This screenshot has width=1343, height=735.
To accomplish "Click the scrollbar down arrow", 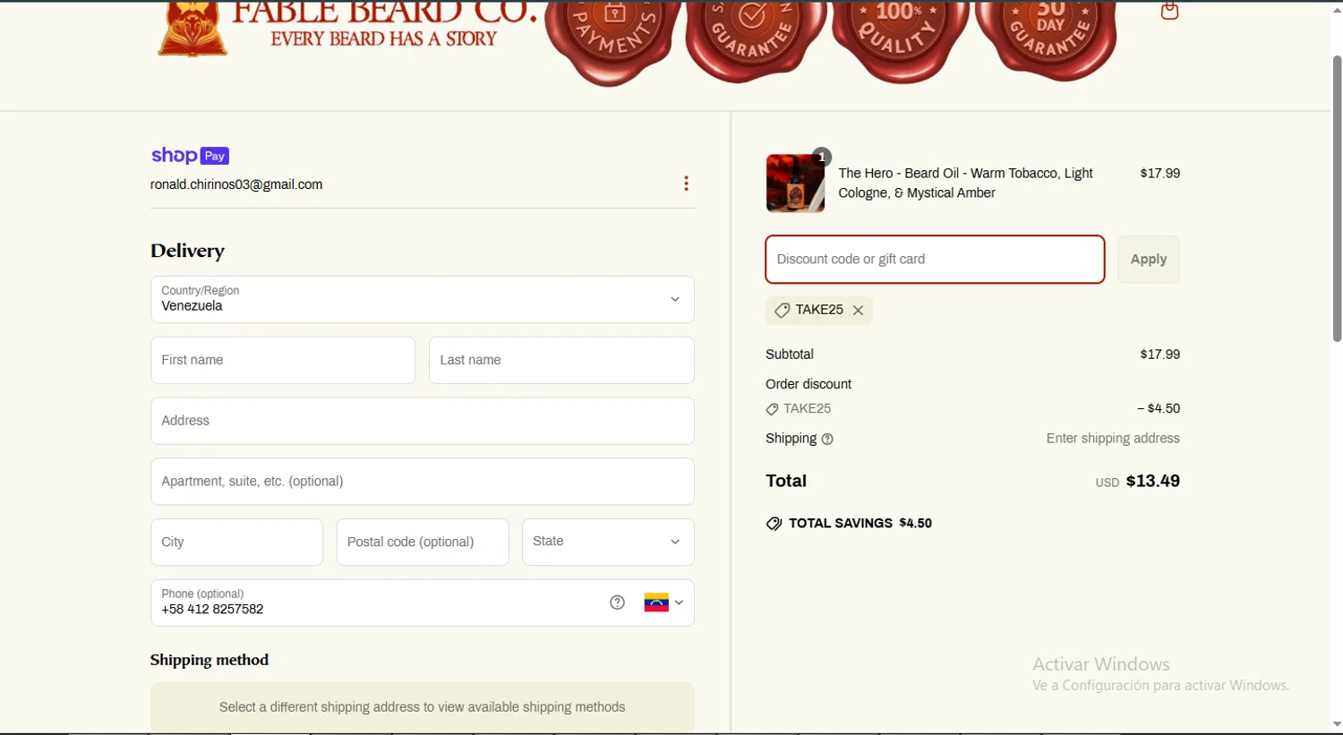I will [1337, 724].
